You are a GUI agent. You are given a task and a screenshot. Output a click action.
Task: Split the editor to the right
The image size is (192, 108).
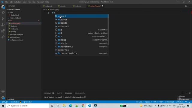186,6
